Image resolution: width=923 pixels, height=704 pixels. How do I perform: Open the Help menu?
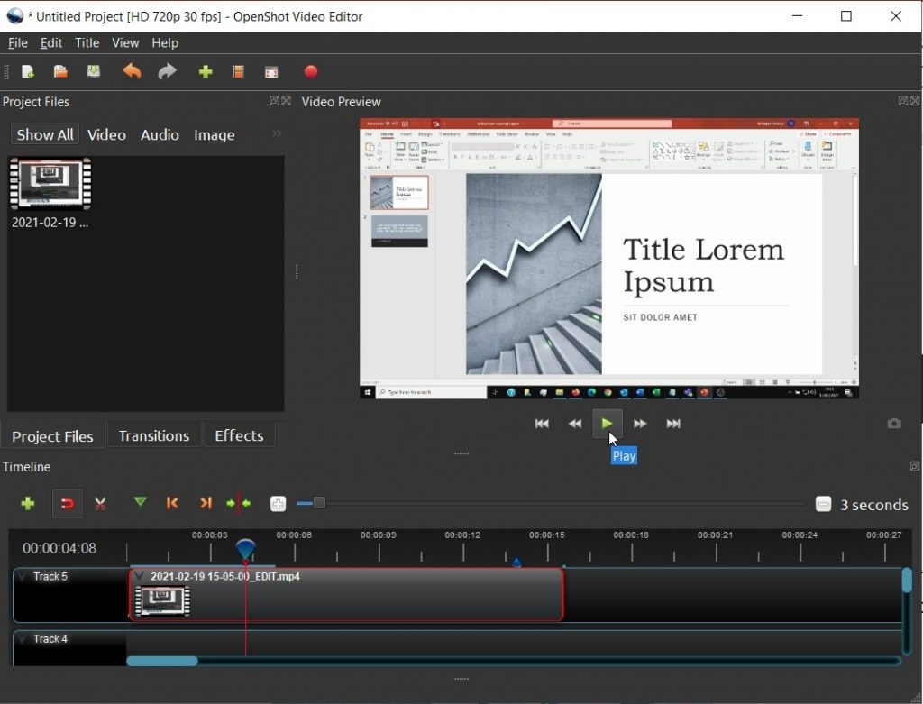pyautogui.click(x=165, y=43)
